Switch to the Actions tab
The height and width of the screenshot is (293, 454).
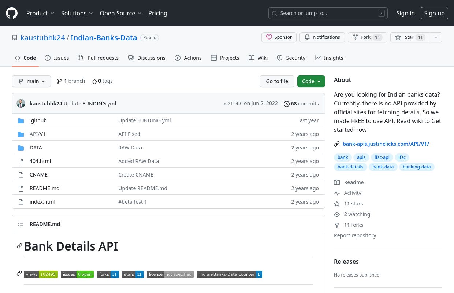click(x=188, y=58)
